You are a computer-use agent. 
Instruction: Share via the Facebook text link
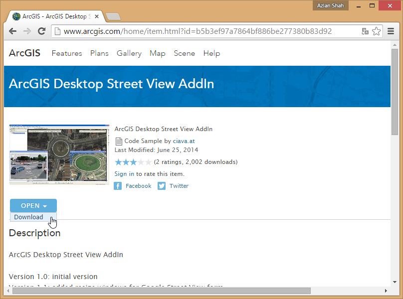click(x=139, y=186)
